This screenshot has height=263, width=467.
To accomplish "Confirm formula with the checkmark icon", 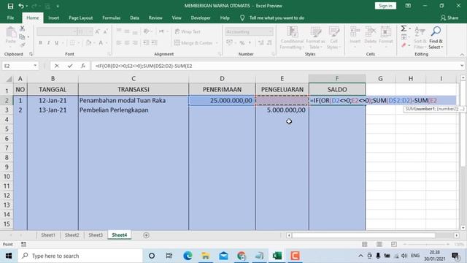I will tap(70, 66).
